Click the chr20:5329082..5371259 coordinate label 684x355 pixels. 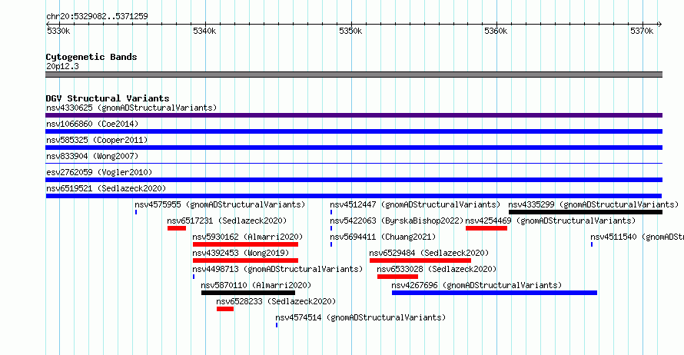(x=97, y=16)
